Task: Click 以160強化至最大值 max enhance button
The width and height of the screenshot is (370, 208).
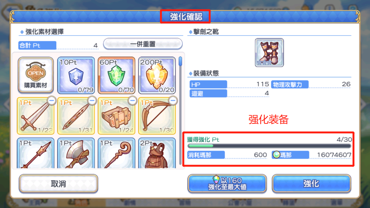Action: tap(227, 184)
